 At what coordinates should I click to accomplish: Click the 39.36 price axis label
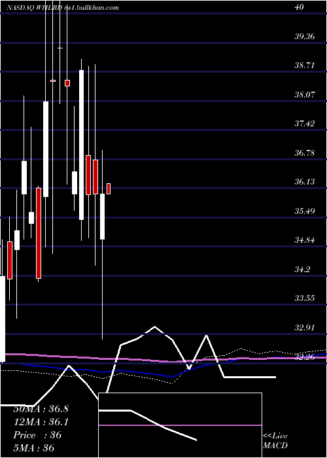305,37
